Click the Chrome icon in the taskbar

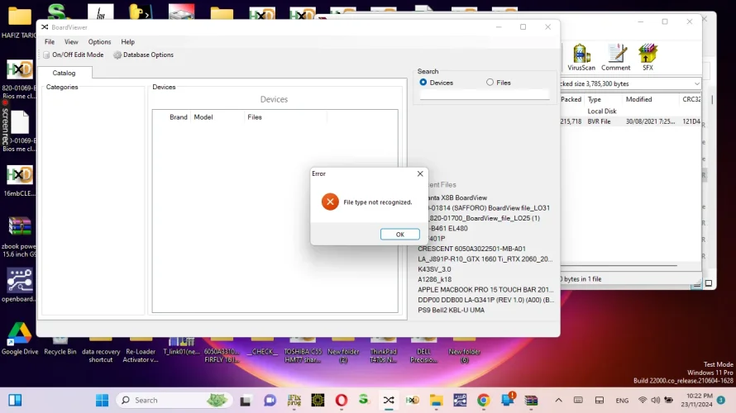click(x=483, y=401)
